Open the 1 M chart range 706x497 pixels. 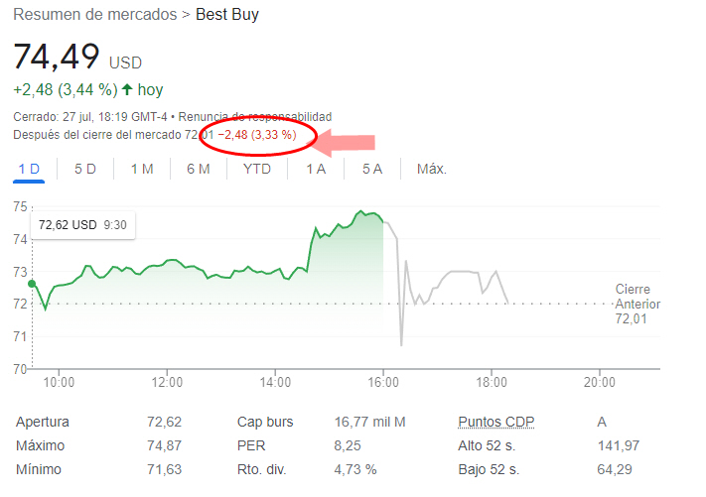click(142, 169)
